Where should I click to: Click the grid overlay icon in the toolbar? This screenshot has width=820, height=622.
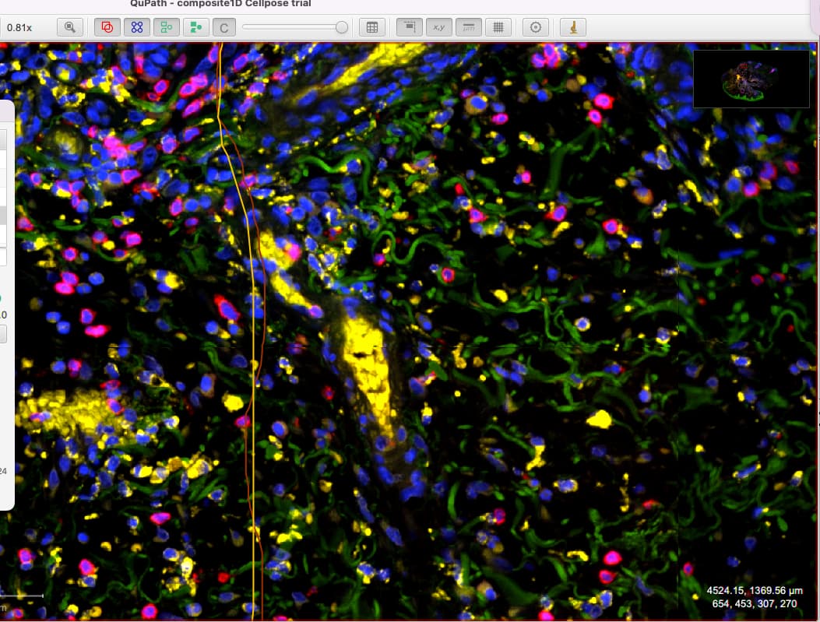498,27
